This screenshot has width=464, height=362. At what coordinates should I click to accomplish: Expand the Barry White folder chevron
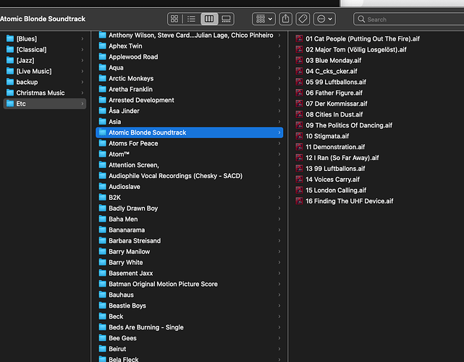[279, 262]
